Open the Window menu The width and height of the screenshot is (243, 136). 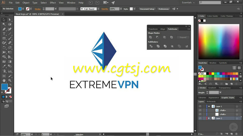point(71,3)
